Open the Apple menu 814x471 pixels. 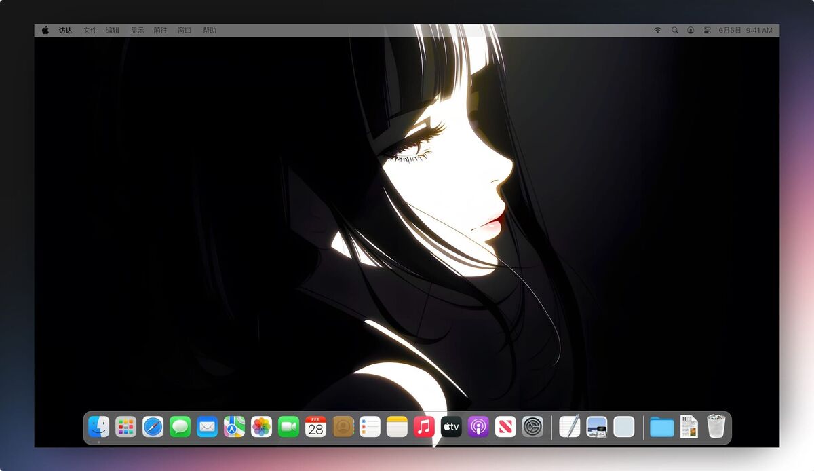click(x=45, y=31)
